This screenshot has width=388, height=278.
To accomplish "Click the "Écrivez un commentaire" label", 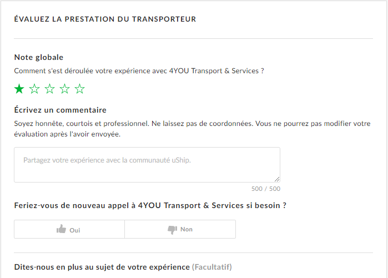I will [x=60, y=110].
